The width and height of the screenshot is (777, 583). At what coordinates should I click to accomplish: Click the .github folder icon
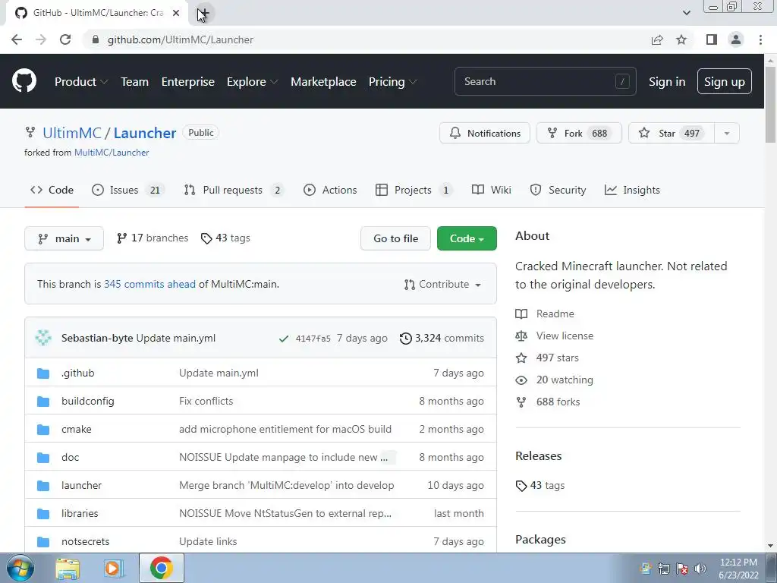tap(43, 373)
